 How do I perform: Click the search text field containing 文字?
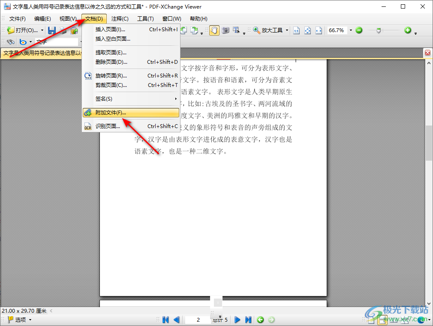tap(57, 42)
